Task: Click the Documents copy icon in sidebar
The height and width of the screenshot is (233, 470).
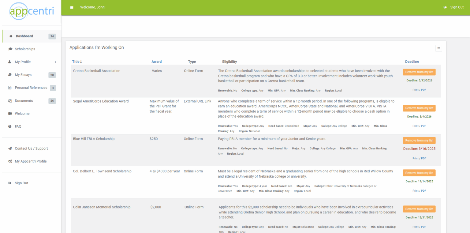Action: coord(10,101)
